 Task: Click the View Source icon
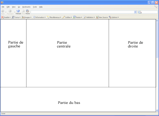click(97, 17)
